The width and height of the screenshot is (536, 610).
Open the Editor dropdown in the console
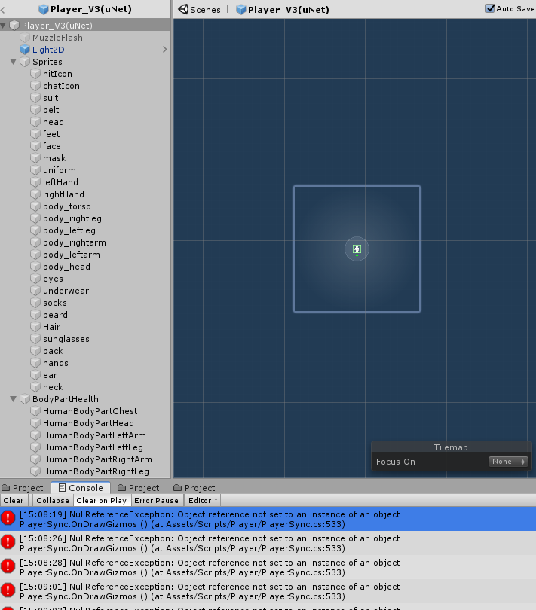click(x=203, y=501)
